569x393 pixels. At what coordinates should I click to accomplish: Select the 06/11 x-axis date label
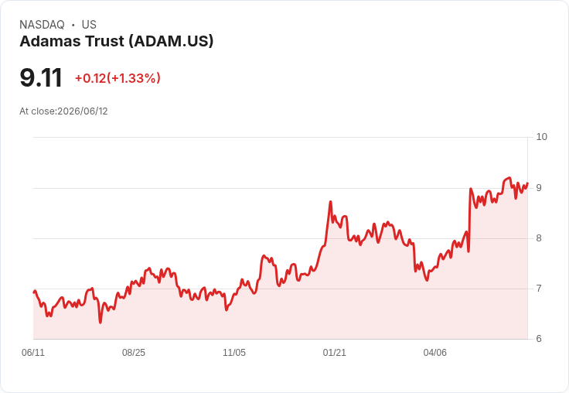click(33, 352)
